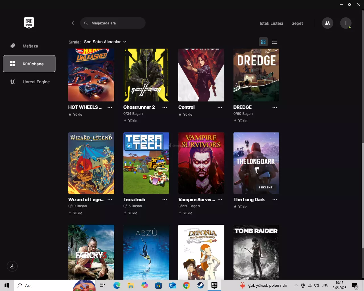The width and height of the screenshot is (364, 291).
Task: Open the downloads icon in sidebar
Action: [x=12, y=266]
